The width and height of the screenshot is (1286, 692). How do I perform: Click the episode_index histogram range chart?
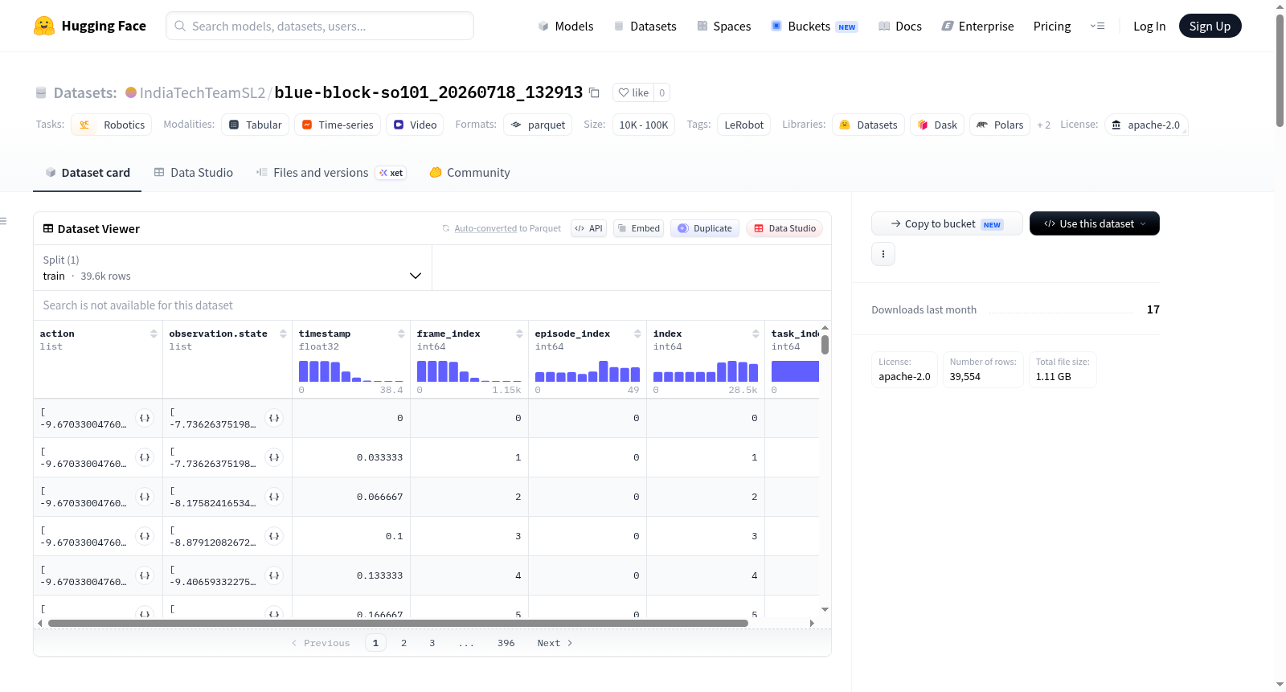pos(588,371)
